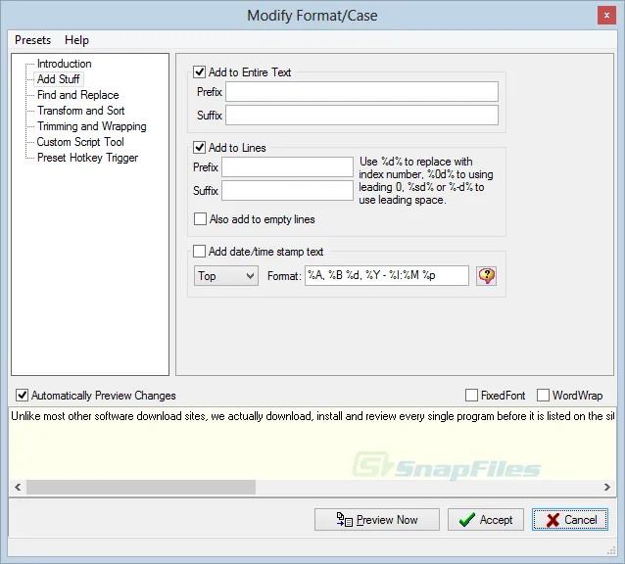Screen dimensions: 625x564
Task: Select the Add Stuff tree item
Action: coord(58,79)
